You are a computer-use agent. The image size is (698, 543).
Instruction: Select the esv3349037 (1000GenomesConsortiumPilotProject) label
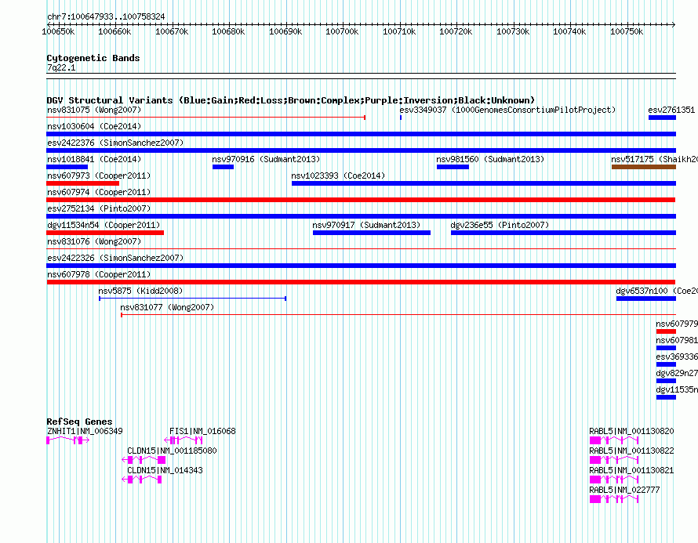(507, 110)
